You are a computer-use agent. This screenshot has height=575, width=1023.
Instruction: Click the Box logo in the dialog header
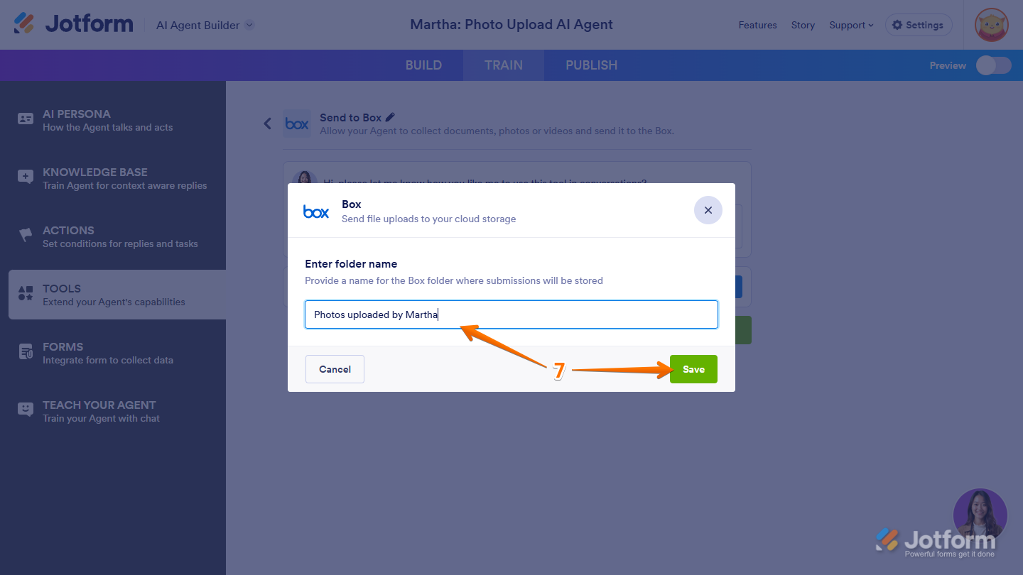pos(316,211)
